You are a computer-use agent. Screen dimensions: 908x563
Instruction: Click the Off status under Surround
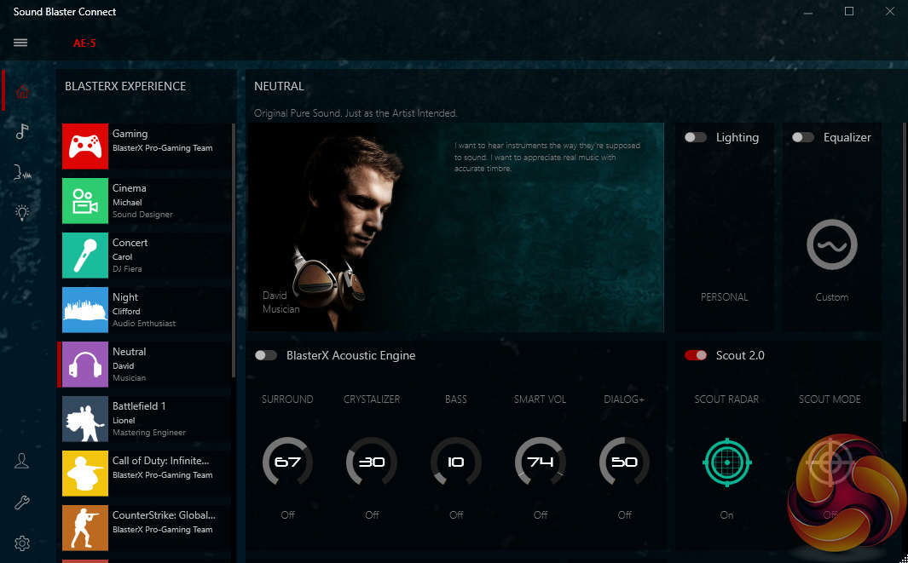coord(288,515)
